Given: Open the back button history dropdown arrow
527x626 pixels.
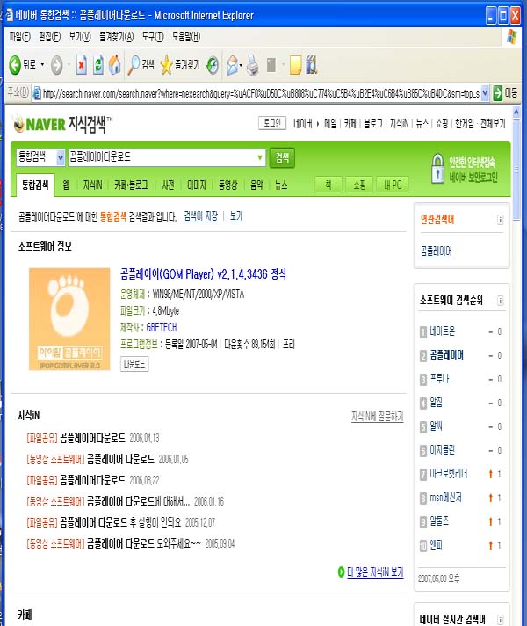Looking at the screenshot, I should (x=42, y=65).
